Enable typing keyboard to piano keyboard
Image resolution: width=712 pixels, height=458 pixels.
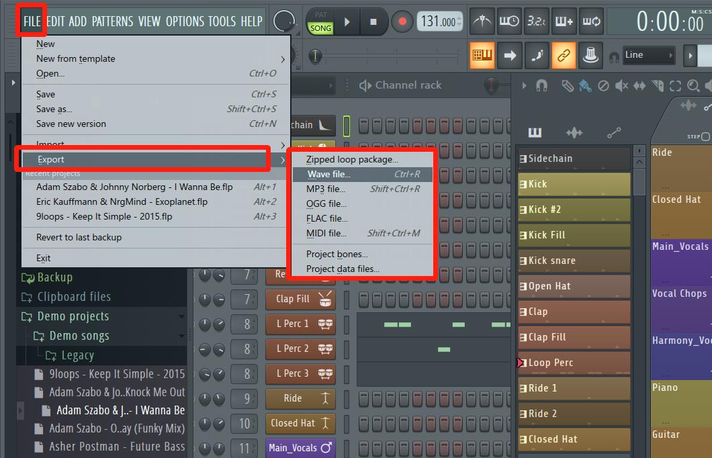coord(482,55)
